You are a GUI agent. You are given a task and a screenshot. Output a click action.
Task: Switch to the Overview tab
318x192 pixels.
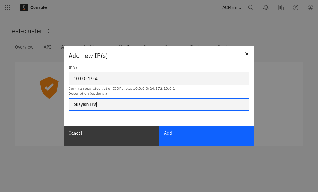[x=24, y=47]
